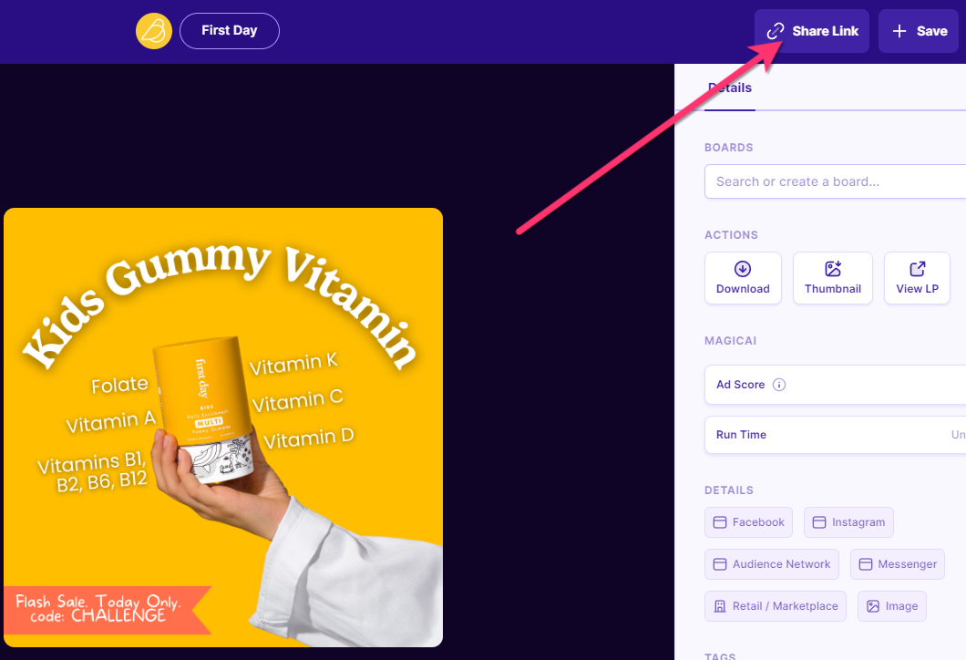The height and width of the screenshot is (660, 966).
Task: Click the Audience Network card icon
Action: click(x=720, y=564)
